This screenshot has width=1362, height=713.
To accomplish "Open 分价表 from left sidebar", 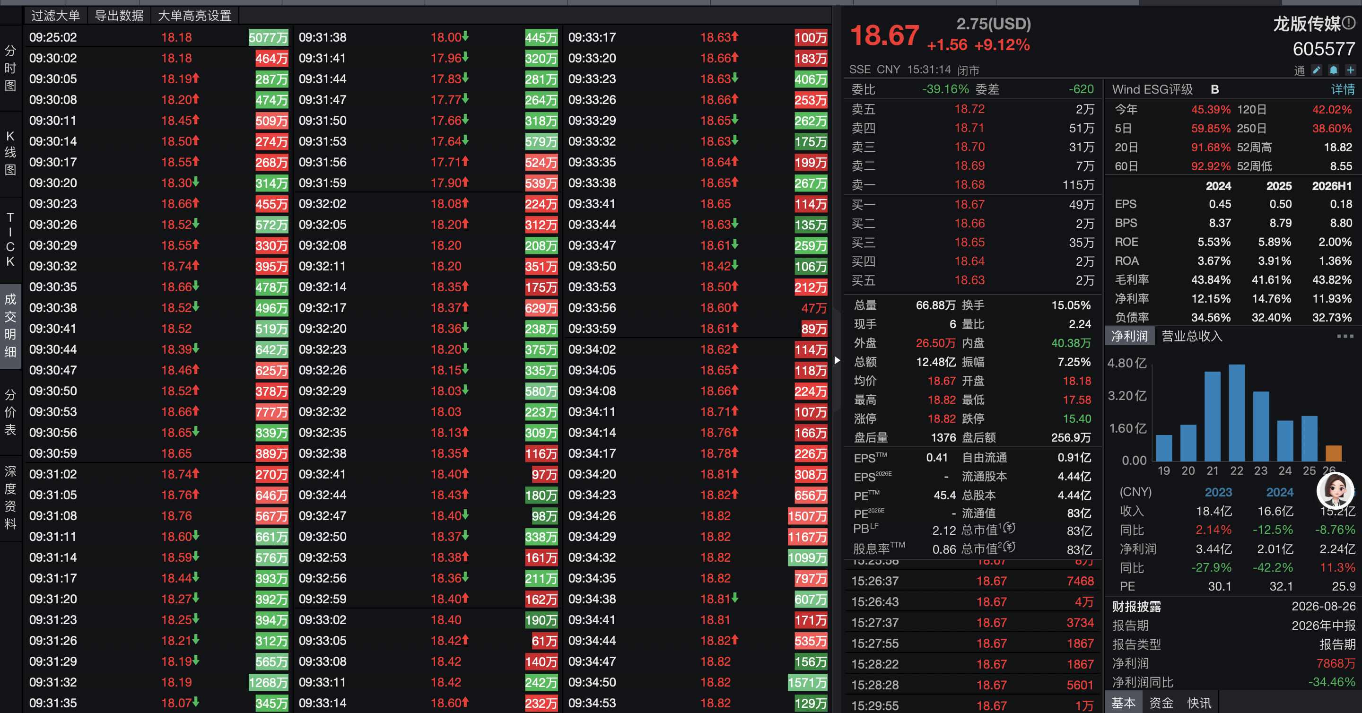I will pyautogui.click(x=10, y=412).
